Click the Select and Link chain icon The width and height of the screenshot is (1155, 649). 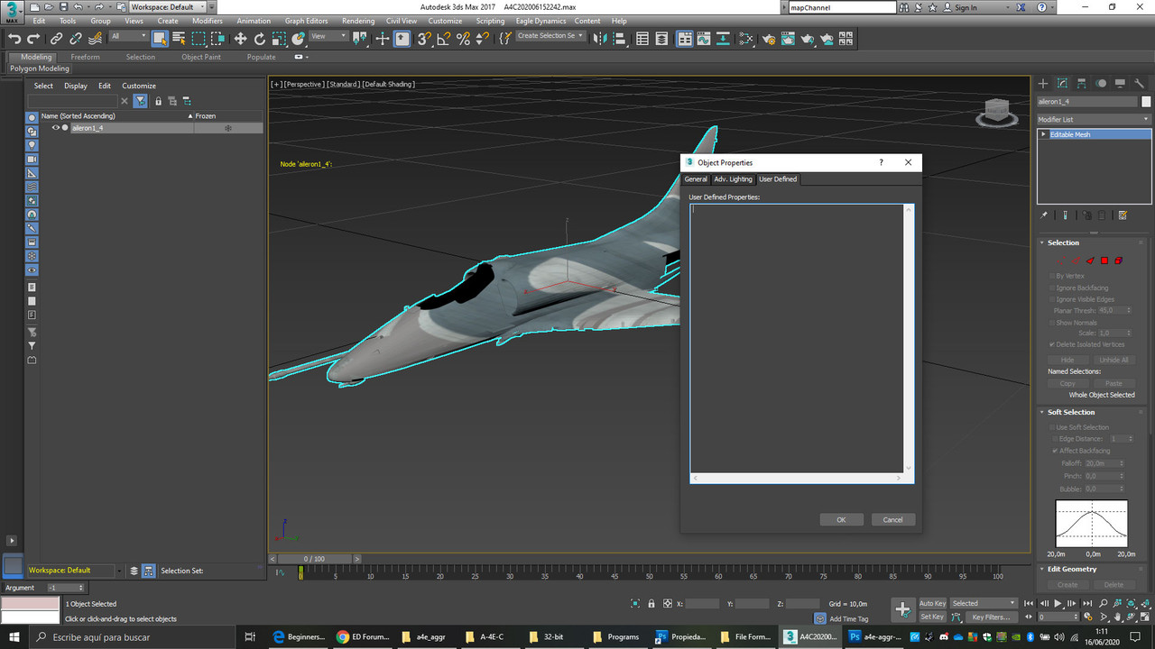56,39
